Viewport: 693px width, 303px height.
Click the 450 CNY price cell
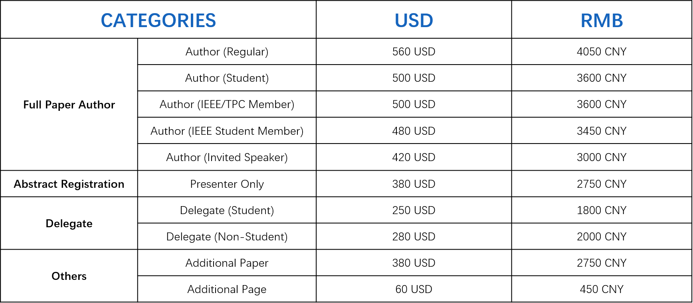point(602,289)
